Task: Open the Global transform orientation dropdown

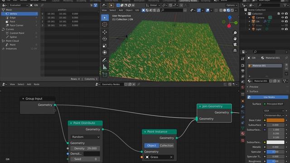Action: 153,5
